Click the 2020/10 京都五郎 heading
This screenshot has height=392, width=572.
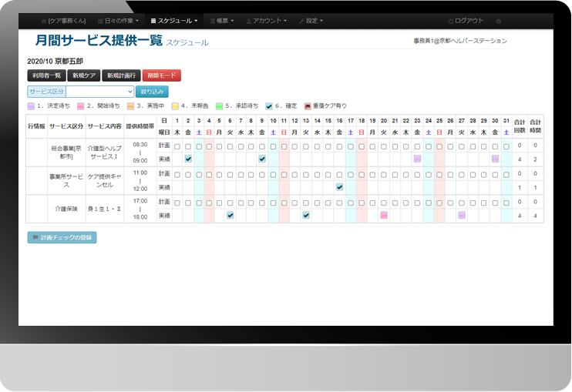55,61
